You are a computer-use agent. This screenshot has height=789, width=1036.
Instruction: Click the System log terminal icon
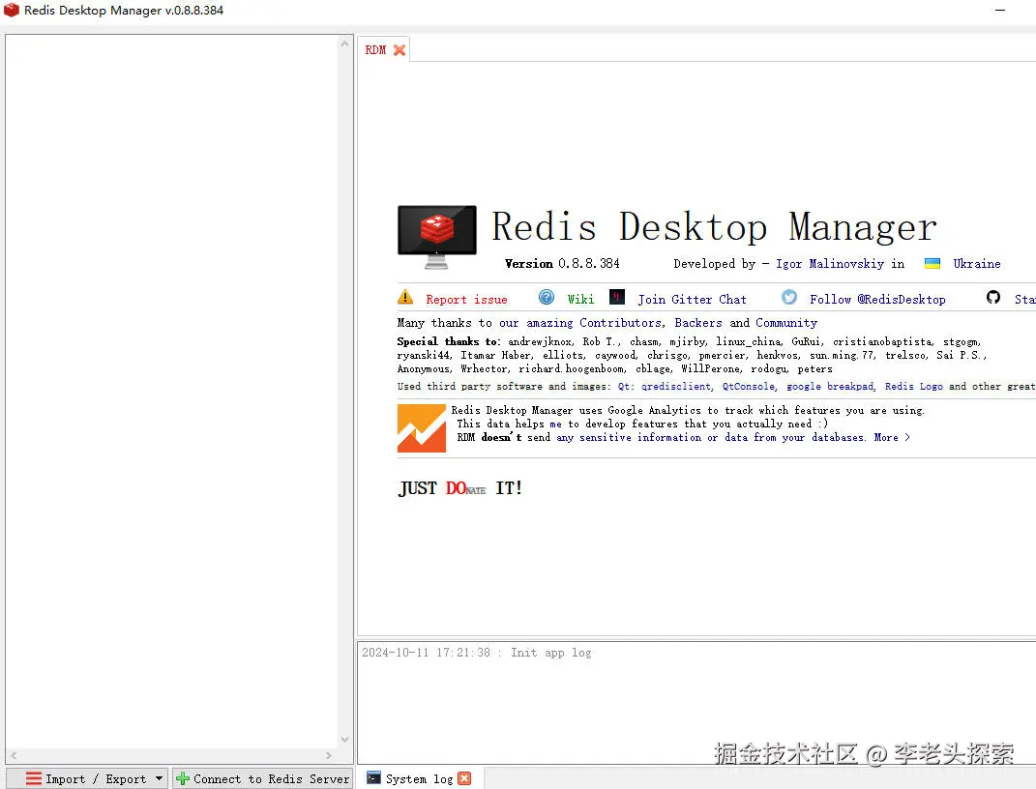(x=374, y=777)
